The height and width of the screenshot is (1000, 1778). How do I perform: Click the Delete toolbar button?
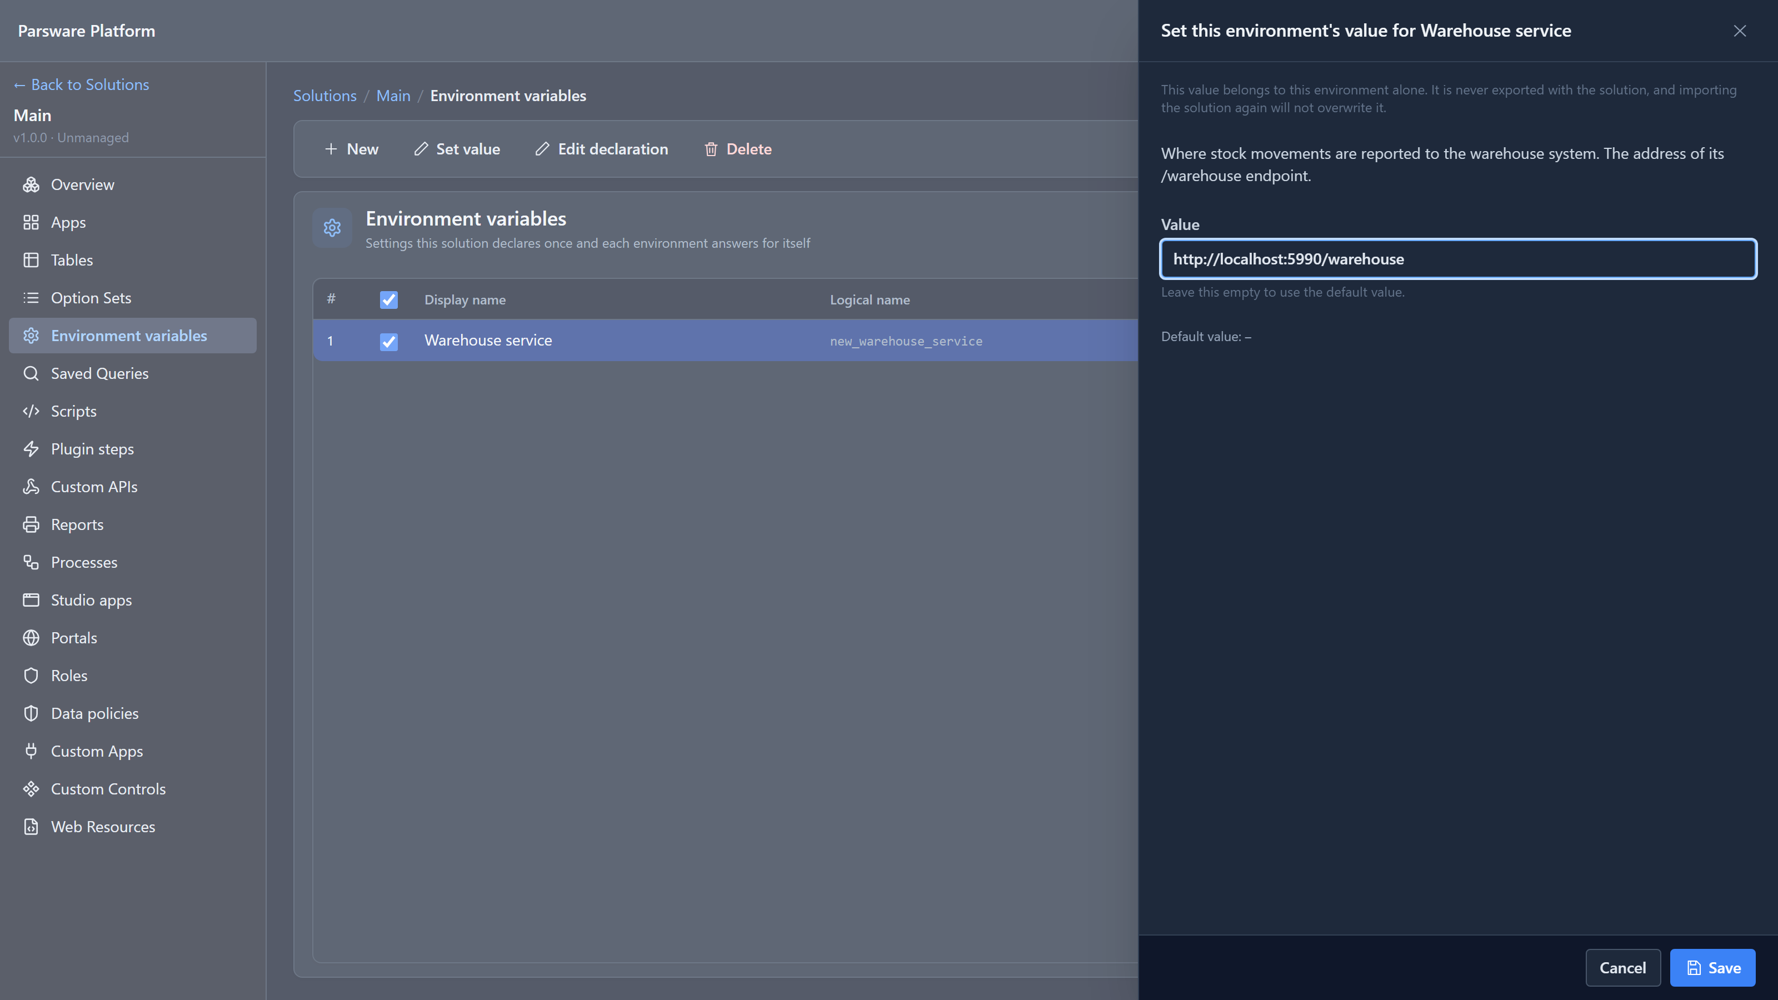click(738, 149)
